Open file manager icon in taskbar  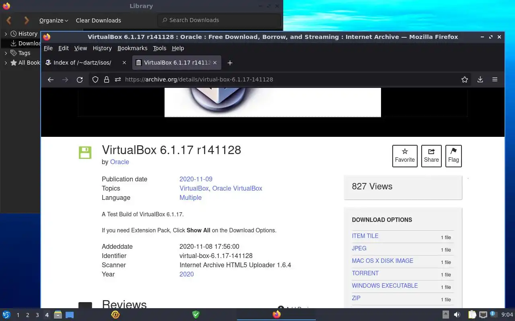pyautogui.click(x=58, y=315)
